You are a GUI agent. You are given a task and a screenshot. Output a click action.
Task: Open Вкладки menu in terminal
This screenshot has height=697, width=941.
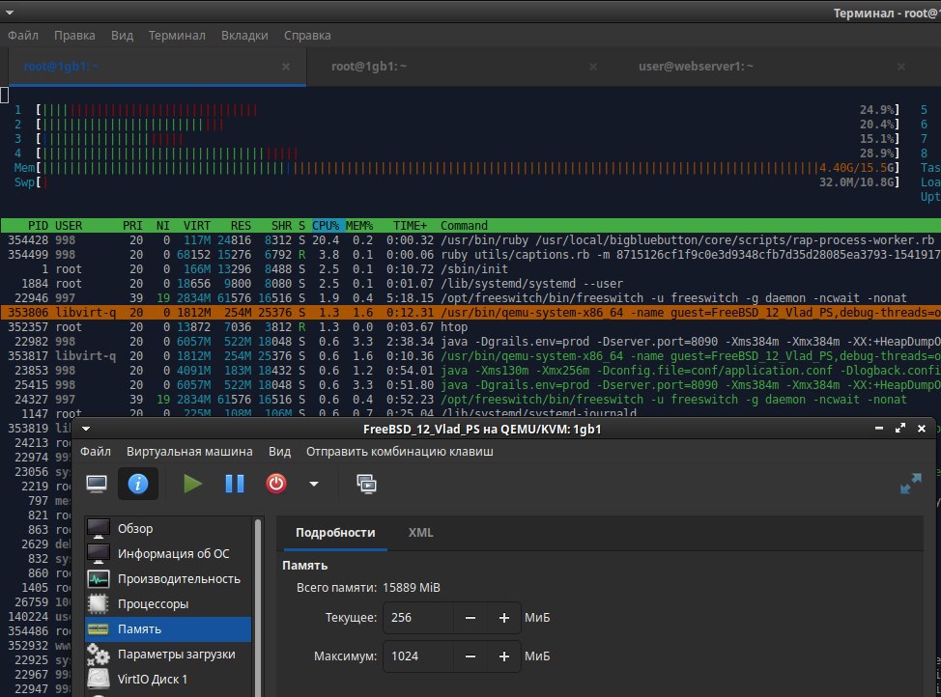pyautogui.click(x=244, y=36)
